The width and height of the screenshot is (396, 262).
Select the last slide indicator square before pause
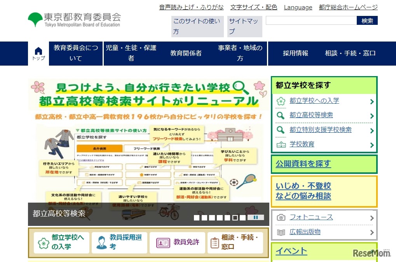coord(243,218)
